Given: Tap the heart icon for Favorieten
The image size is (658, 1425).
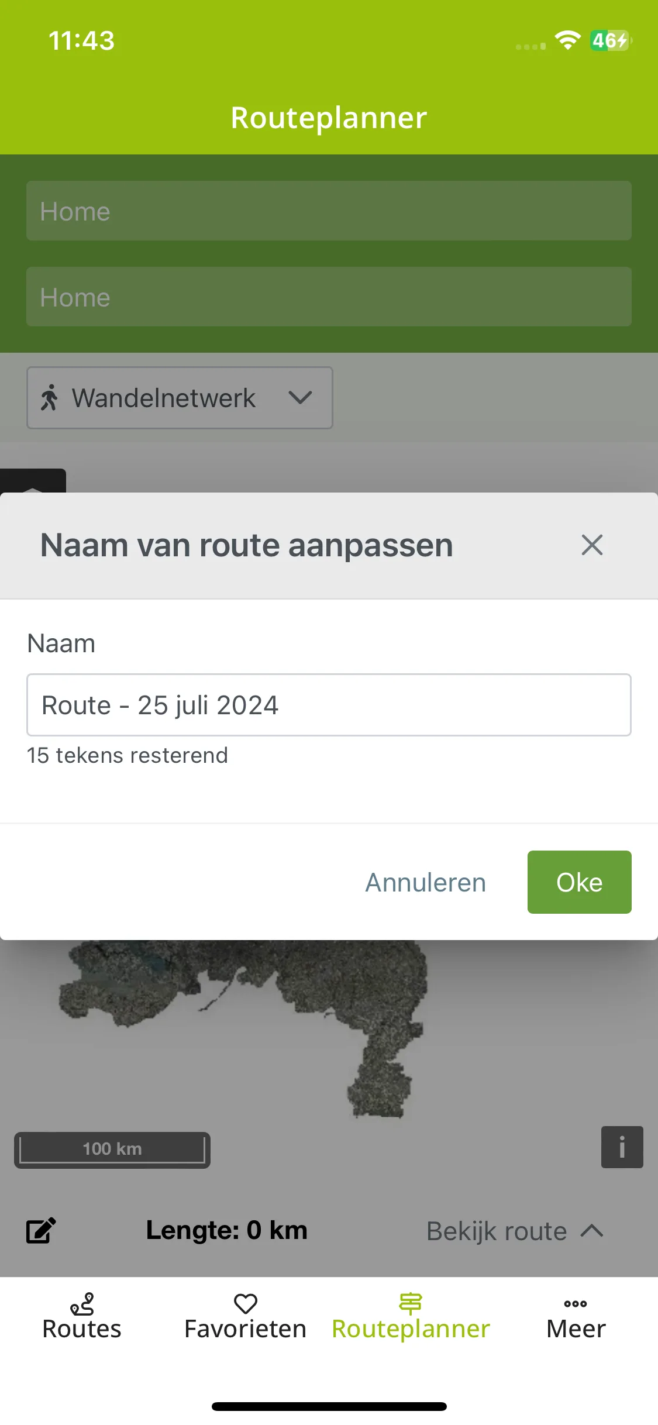Looking at the screenshot, I should click(x=246, y=1303).
